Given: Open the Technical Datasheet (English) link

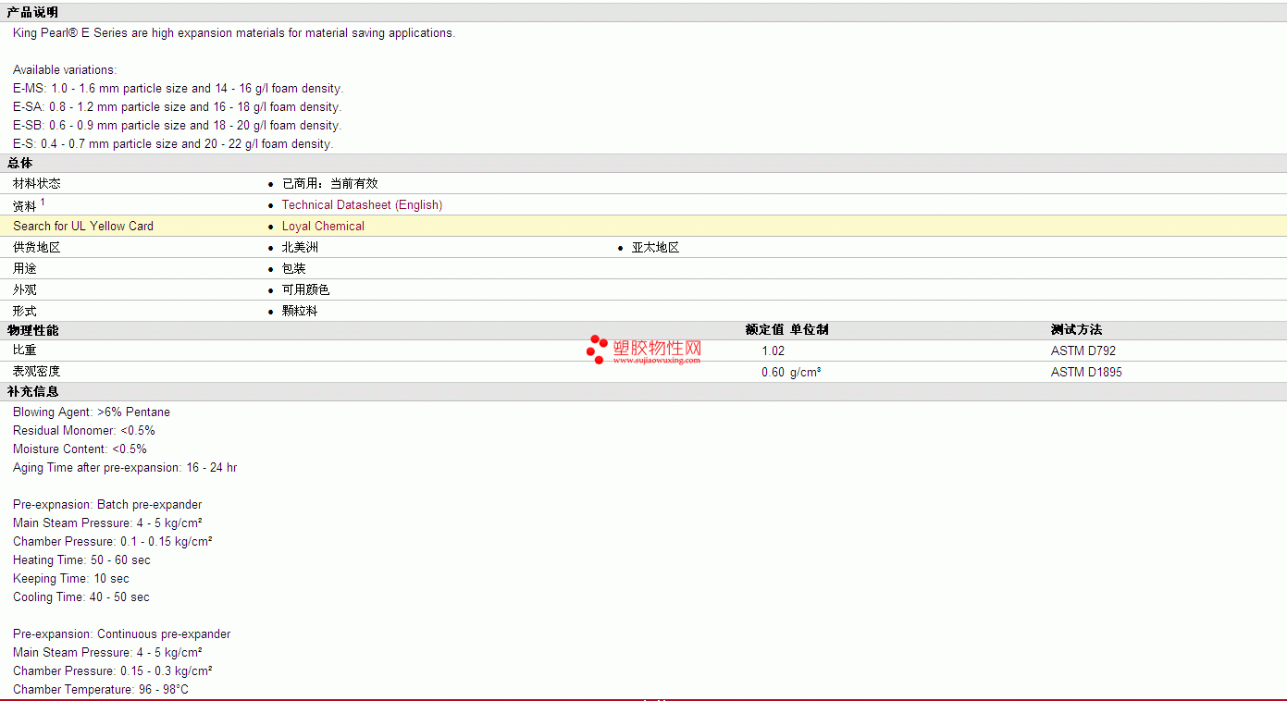Looking at the screenshot, I should tap(362, 204).
